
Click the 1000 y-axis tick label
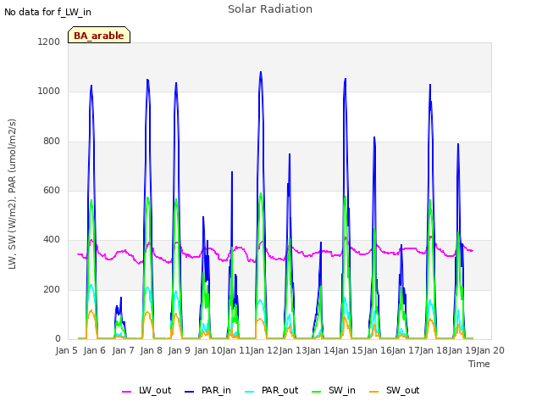49,91
